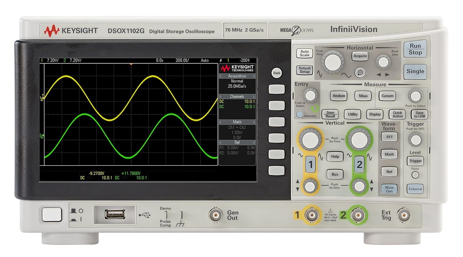Screen dimensions: 463x257
Task: Toggle the Run Stop acquisition button
Action: point(415,49)
